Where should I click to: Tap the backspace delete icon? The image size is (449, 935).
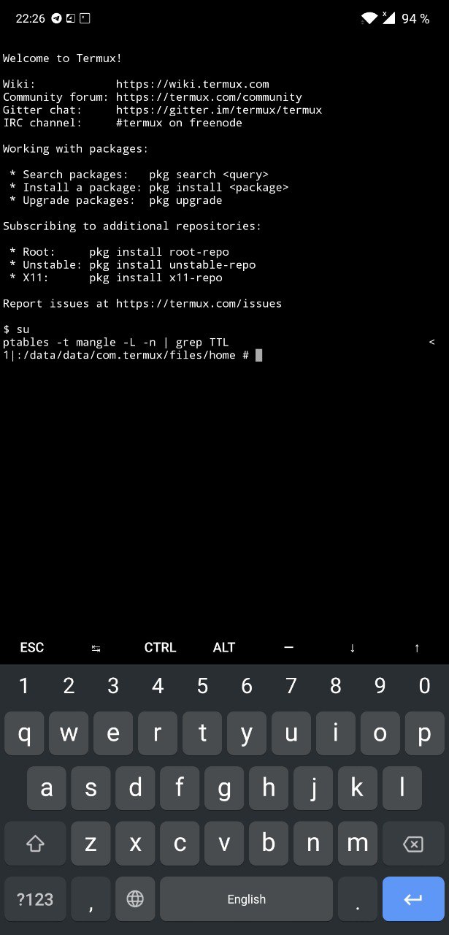[413, 844]
